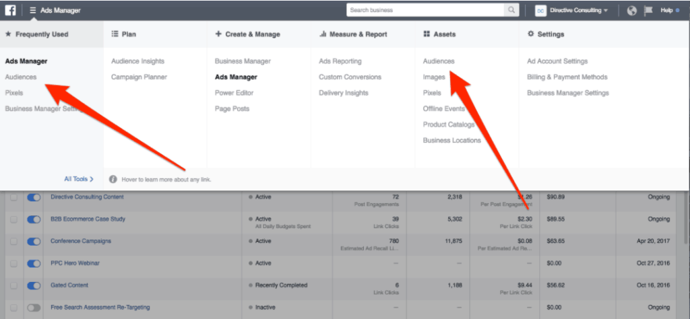Open the B2B Ecommerce Case Study campaign
The width and height of the screenshot is (690, 319).
coord(88,219)
